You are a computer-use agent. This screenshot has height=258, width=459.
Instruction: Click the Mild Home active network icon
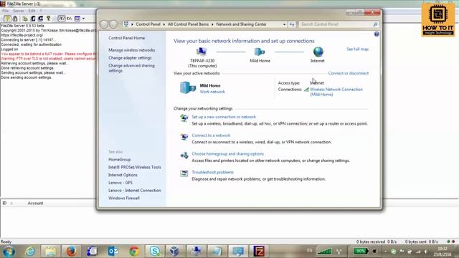[188, 87]
